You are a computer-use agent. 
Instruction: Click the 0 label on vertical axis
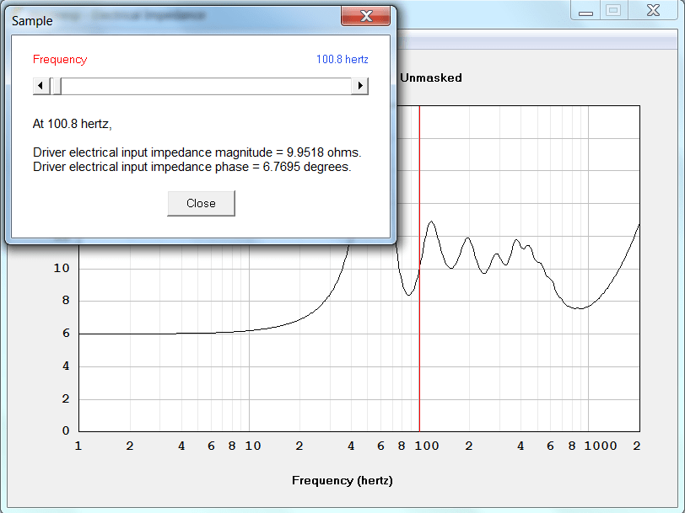point(66,431)
